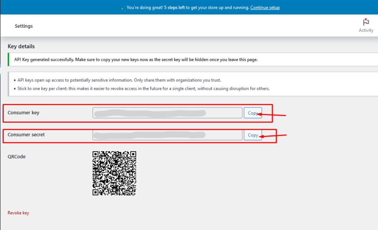The width and height of the screenshot is (378, 230).
Task: Click the small icon in setup banner
Action: (x=122, y=8)
